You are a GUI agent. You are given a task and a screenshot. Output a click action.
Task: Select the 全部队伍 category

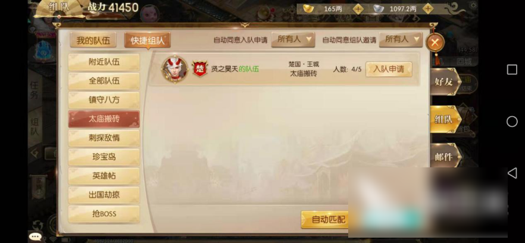point(104,81)
